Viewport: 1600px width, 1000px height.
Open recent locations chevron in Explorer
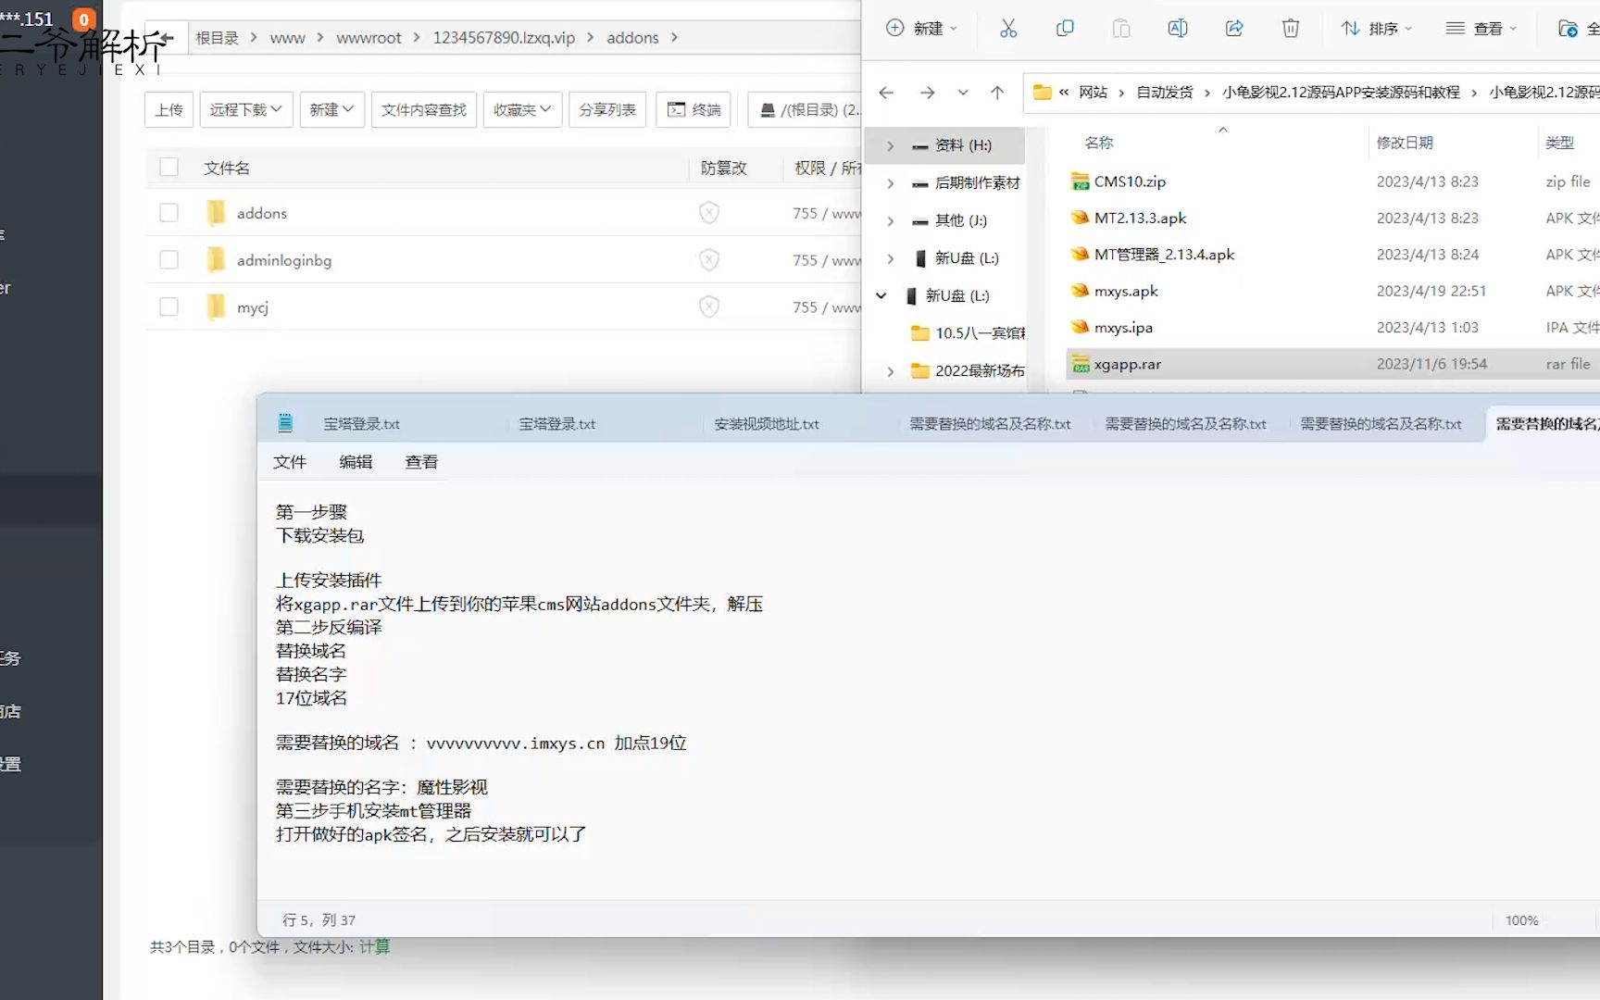[x=963, y=93]
